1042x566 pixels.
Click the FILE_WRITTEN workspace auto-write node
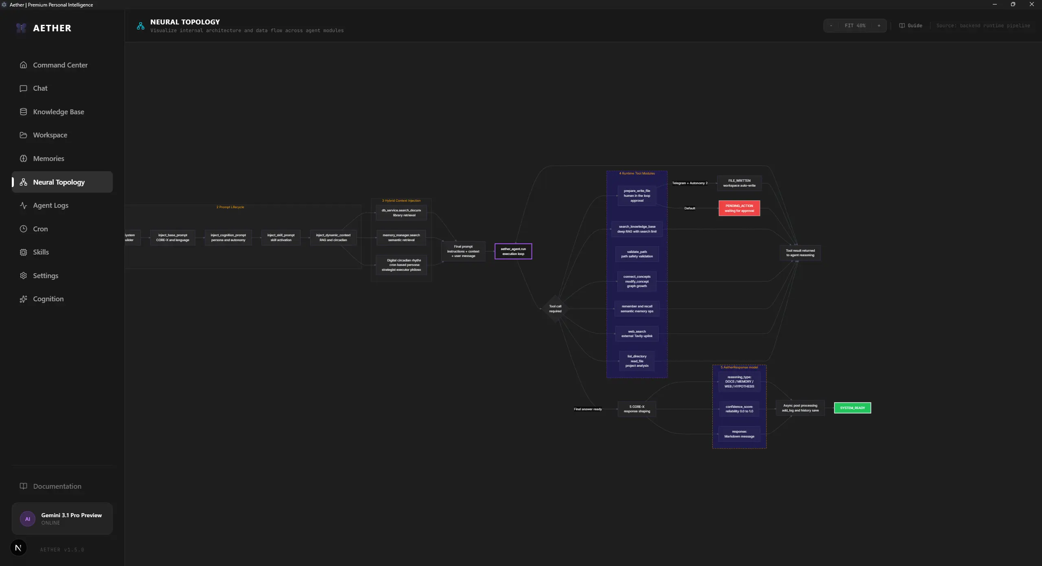point(739,183)
